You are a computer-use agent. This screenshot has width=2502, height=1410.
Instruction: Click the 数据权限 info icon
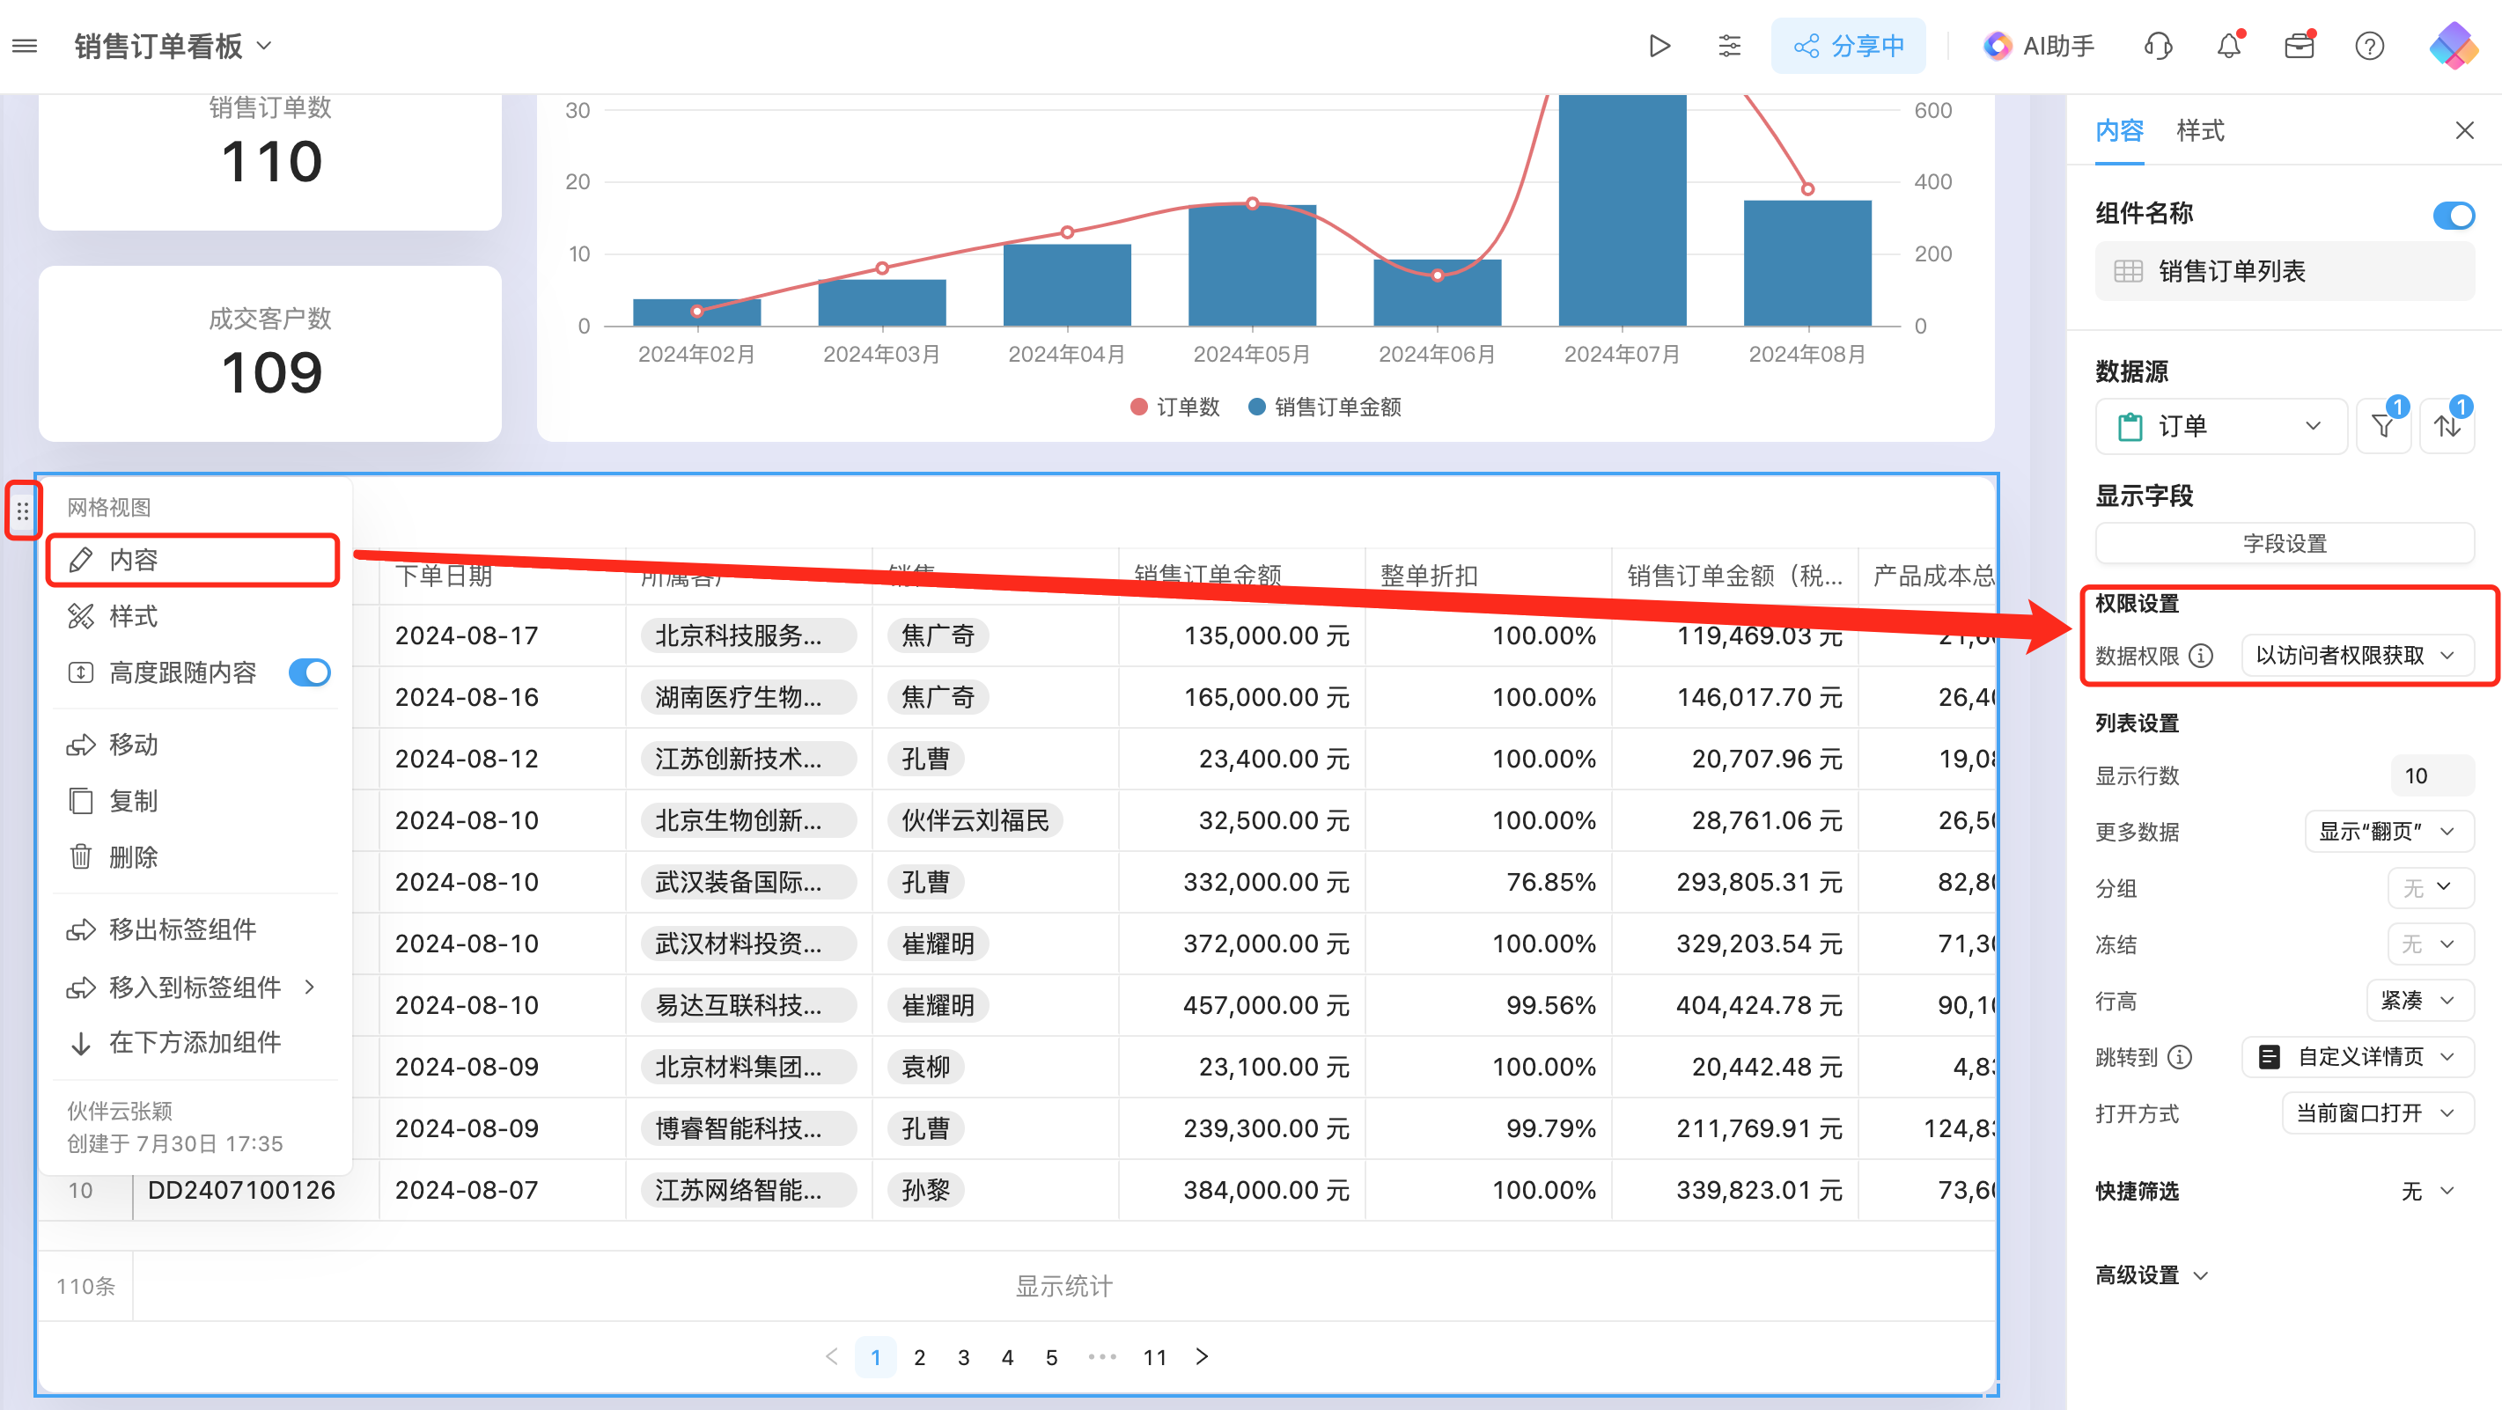pos(2201,656)
